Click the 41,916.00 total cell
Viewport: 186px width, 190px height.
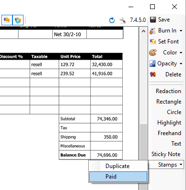(x=106, y=74)
